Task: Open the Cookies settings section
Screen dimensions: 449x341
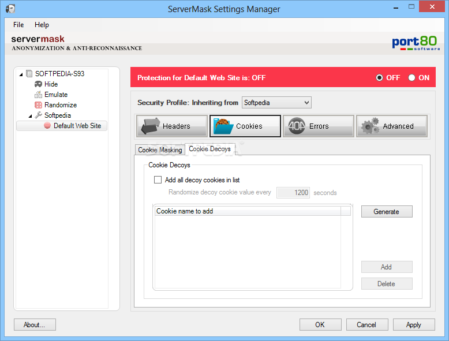Action: point(245,126)
